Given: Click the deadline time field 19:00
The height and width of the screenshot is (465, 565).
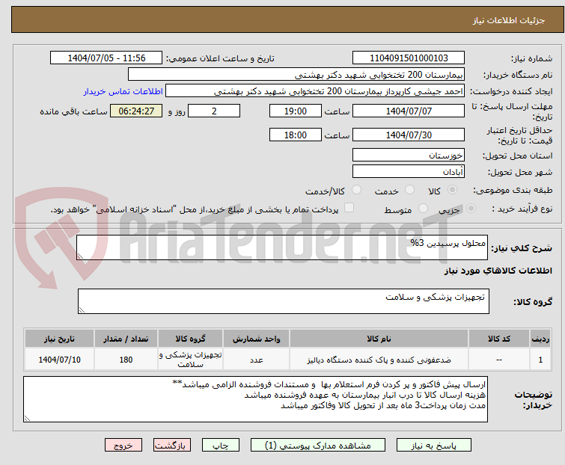Looking at the screenshot, I should point(296,111).
